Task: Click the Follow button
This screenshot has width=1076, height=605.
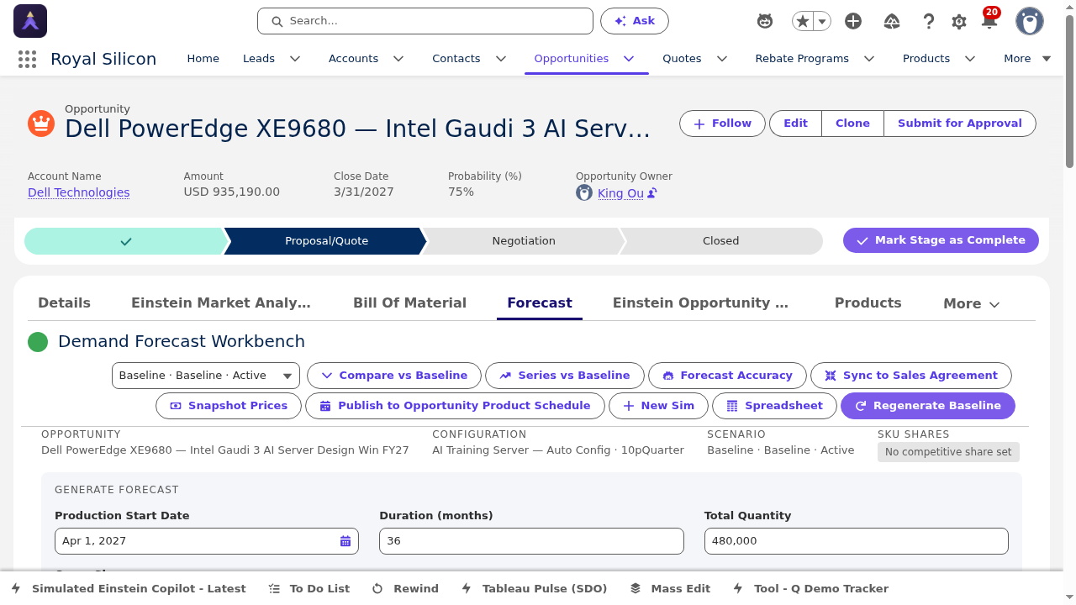Action: 722,124
